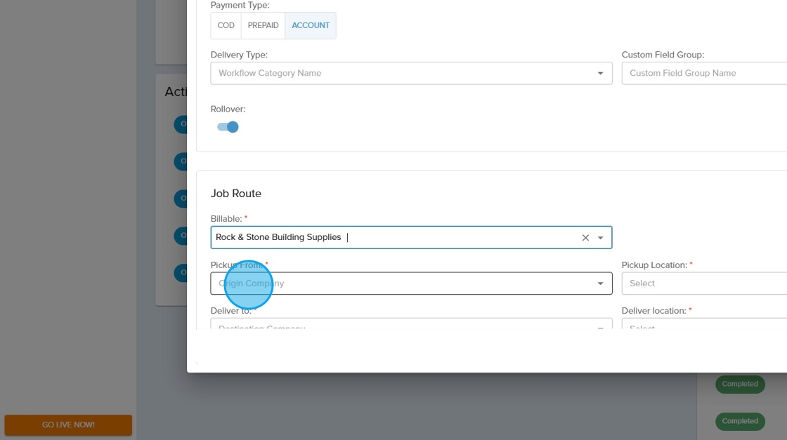The image size is (787, 440).
Task: Open the Deliver to Destination Company field
Action: pyautogui.click(x=401, y=325)
